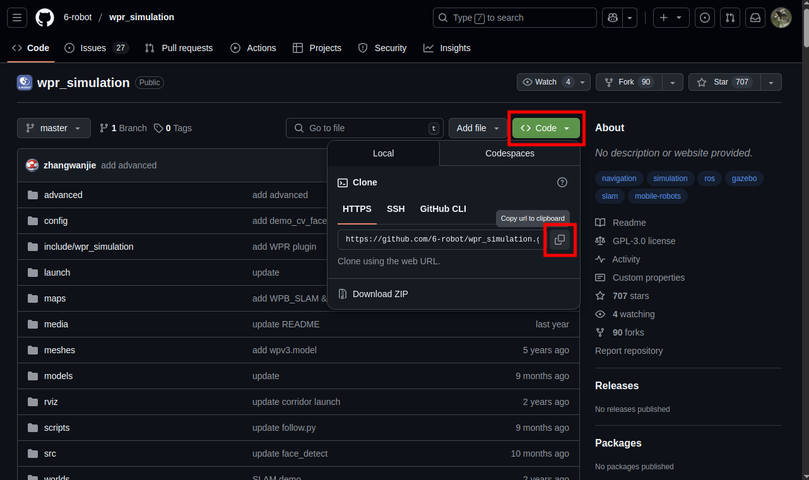Switch to the Codespaces tab
The image size is (809, 480).
point(510,153)
